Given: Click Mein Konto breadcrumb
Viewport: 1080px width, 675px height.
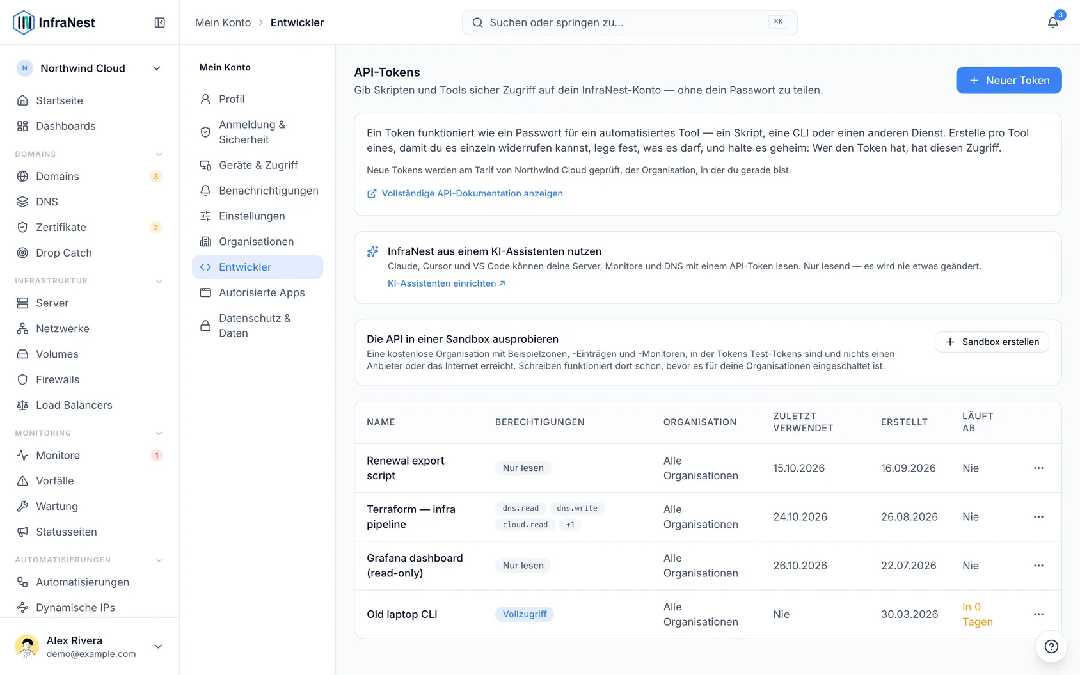Looking at the screenshot, I should [223, 22].
